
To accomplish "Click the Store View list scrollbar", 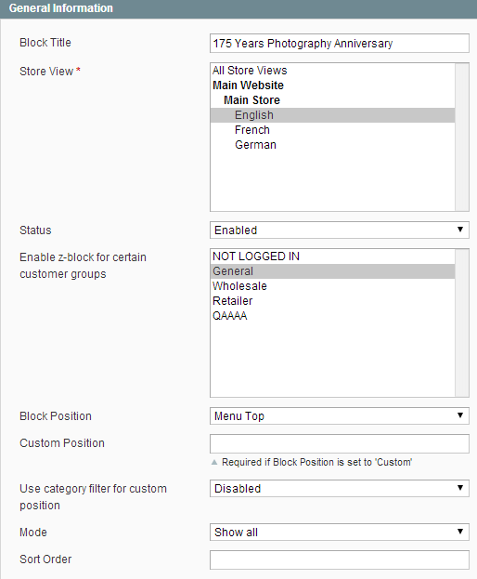I will 462,137.
